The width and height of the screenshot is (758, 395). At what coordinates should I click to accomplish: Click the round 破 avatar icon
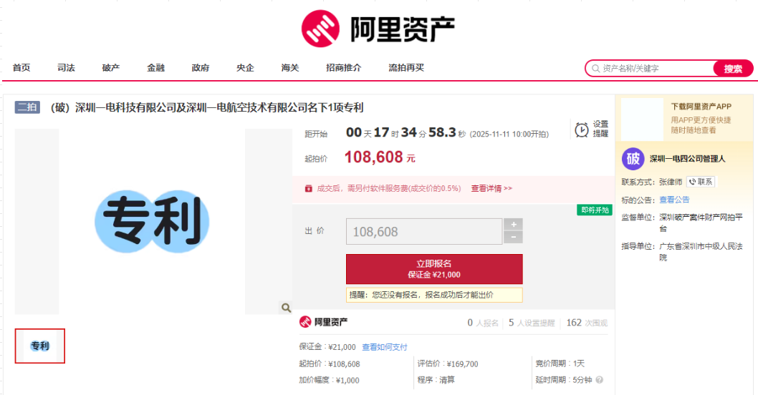[633, 159]
